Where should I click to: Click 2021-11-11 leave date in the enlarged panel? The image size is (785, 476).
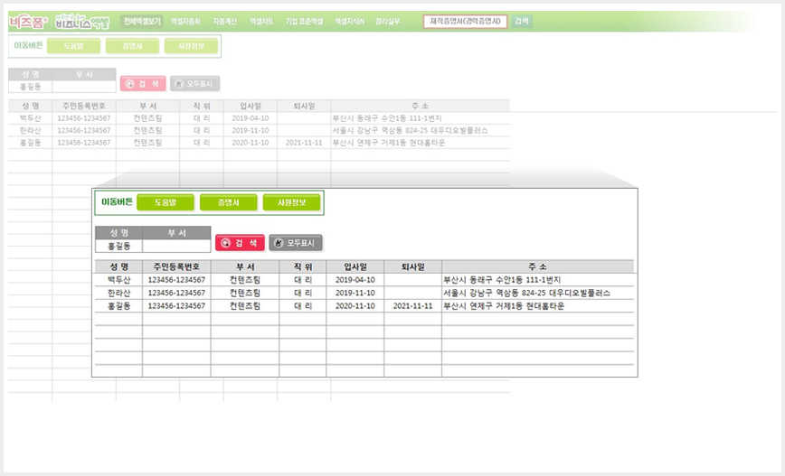click(412, 306)
